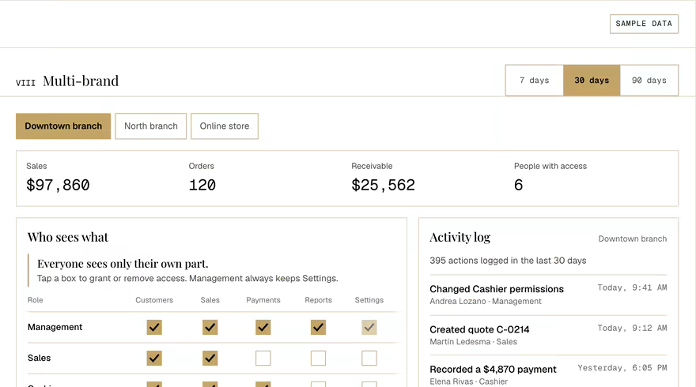Screen dimensions: 696x387
Task: Open the Recorded a $4,870 payment entry
Action: coord(548,372)
